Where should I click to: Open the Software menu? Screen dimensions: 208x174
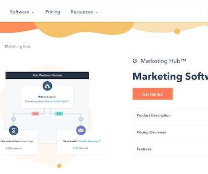[x=19, y=12]
